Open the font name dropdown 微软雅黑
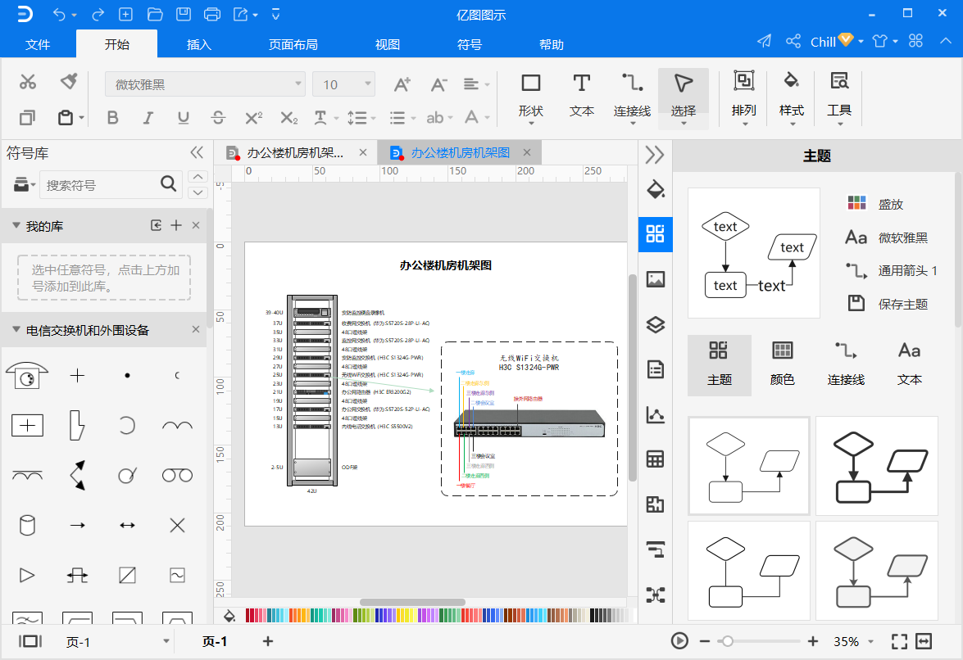The width and height of the screenshot is (963, 660). tap(205, 84)
